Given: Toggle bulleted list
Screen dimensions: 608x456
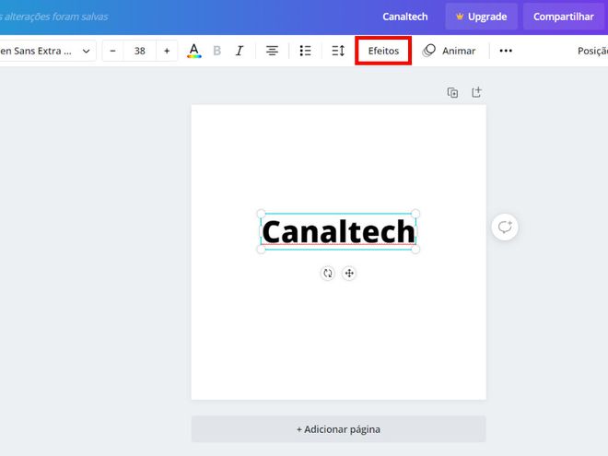Looking at the screenshot, I should pyautogui.click(x=305, y=51).
